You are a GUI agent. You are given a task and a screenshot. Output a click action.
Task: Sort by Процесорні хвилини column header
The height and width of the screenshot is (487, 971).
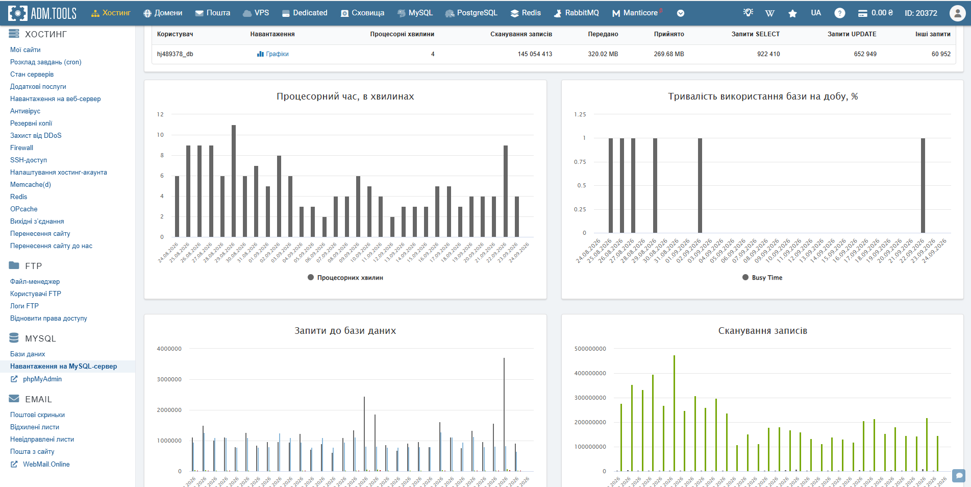[x=402, y=34]
